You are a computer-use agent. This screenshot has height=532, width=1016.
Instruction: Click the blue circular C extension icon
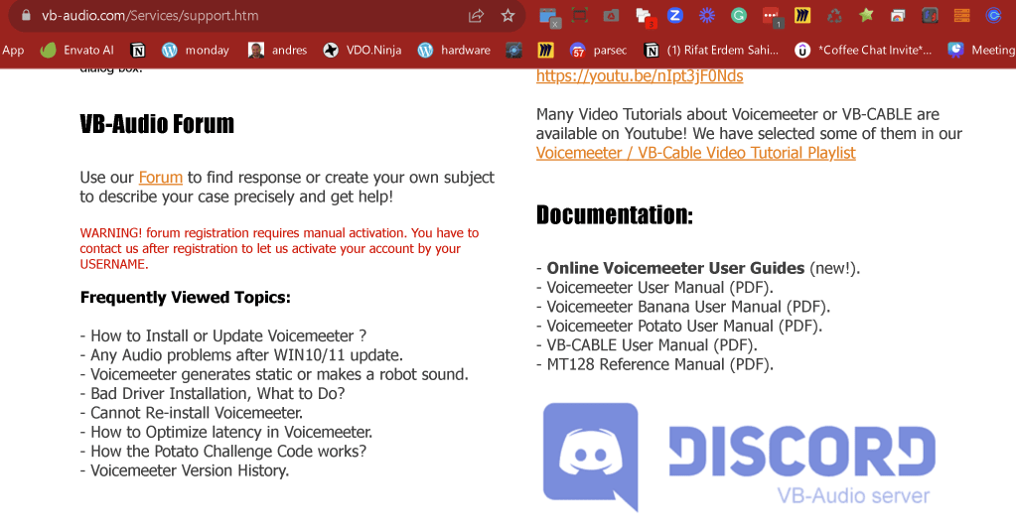(x=993, y=16)
